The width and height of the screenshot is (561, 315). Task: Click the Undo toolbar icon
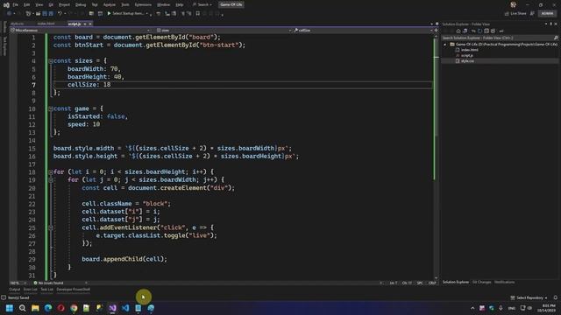pos(60,14)
